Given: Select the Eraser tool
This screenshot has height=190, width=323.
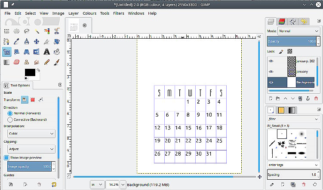Looking at the screenshot, I should coord(17,62).
